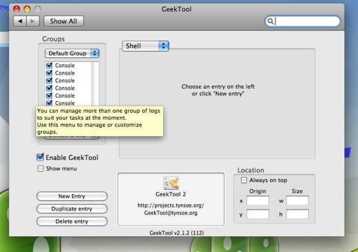Click the Origin x input field
This screenshot has height=252, width=358.
(258, 201)
